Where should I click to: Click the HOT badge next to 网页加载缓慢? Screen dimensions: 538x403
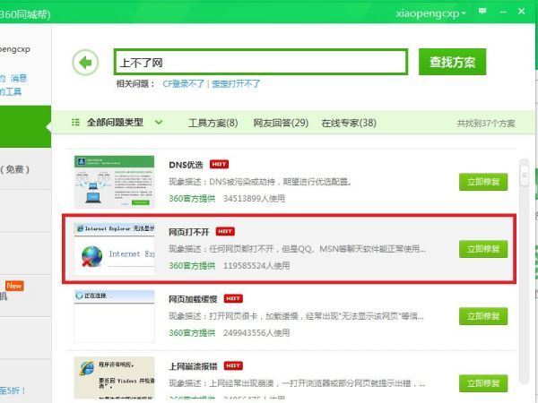233,298
